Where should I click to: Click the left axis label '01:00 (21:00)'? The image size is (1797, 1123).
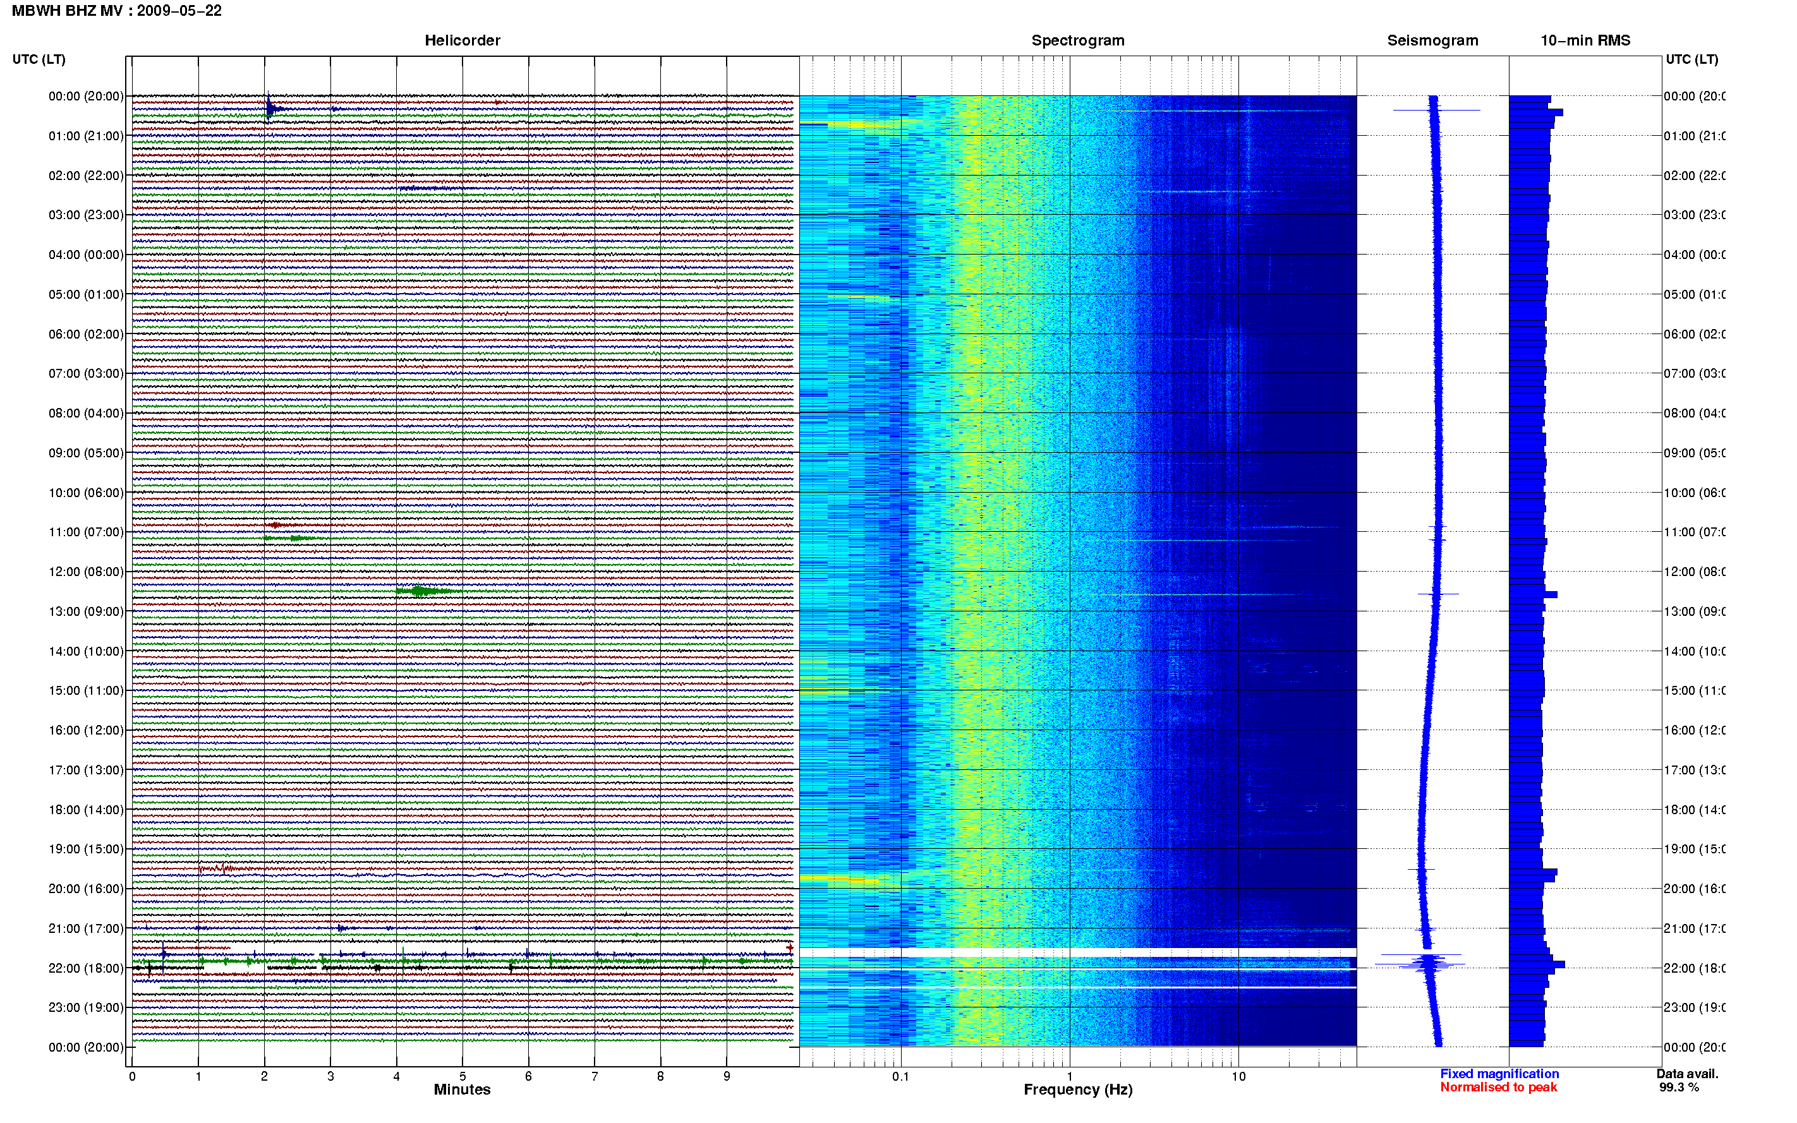[86, 136]
